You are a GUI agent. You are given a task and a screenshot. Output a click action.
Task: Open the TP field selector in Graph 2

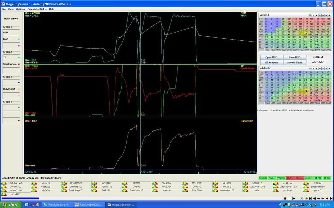[11, 58]
